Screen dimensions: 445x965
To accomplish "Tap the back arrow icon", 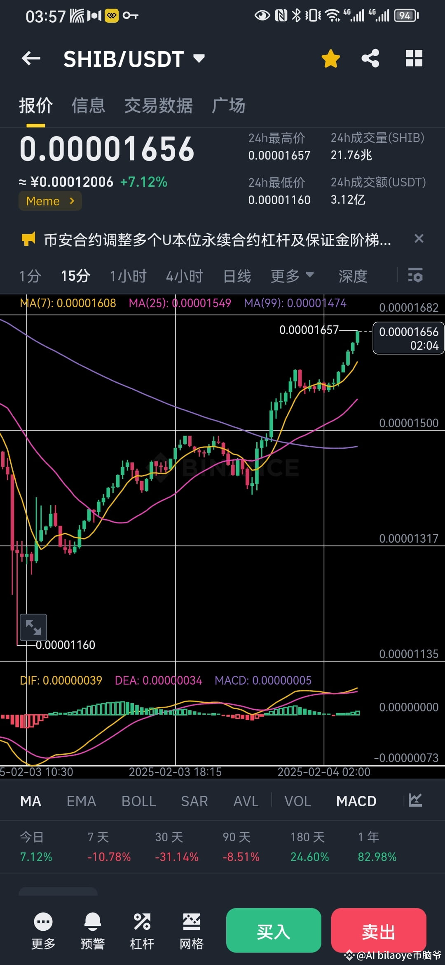I will pyautogui.click(x=31, y=59).
